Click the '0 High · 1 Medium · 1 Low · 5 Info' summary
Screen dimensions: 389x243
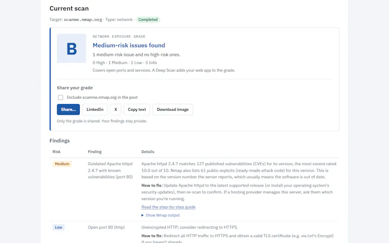(125, 63)
